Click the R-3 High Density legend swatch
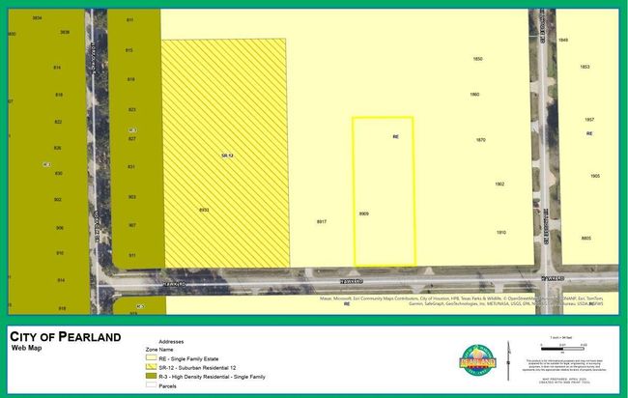The width and height of the screenshot is (628, 398). [150, 377]
